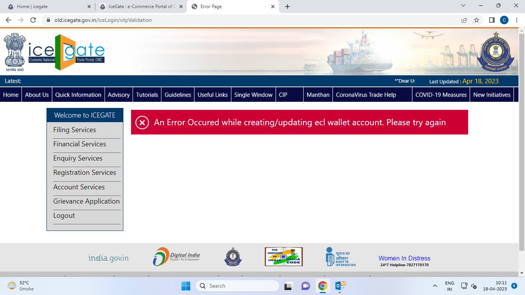The image size is (525, 295).
Task: Open Useful Links menu item
Action: 213,95
